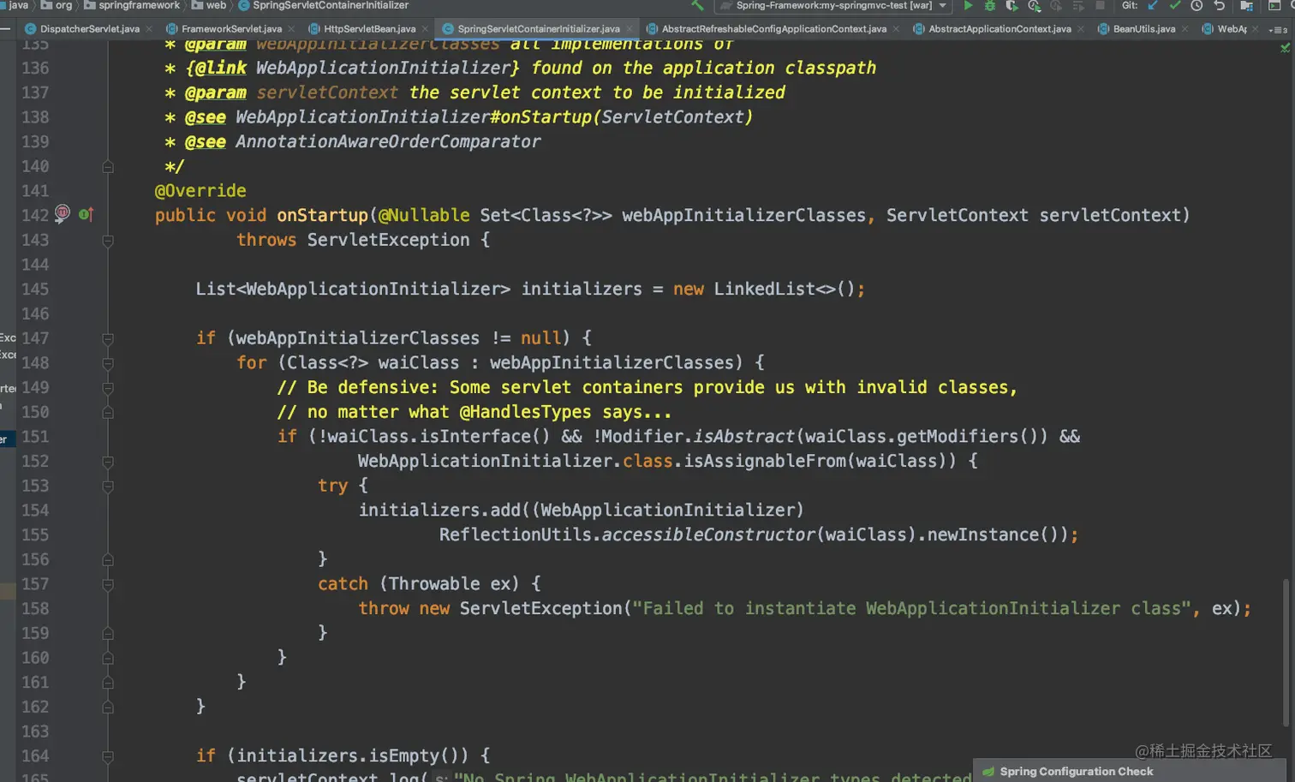The image size is (1295, 782).
Task: Launch the profiler run icon
Action: (x=1034, y=5)
